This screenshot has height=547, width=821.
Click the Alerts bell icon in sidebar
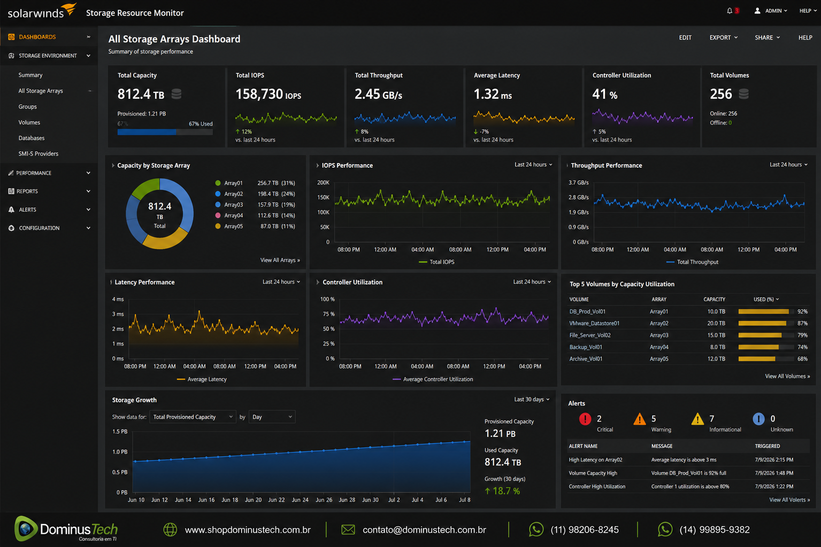[11, 209]
